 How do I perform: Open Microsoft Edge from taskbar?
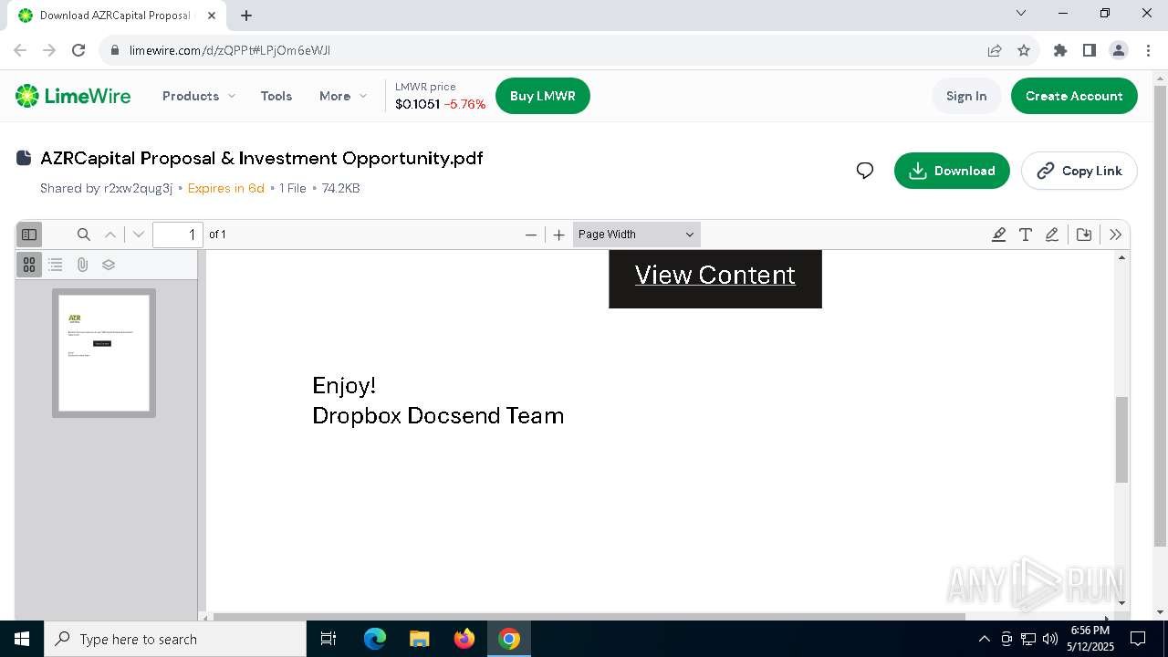(x=375, y=639)
